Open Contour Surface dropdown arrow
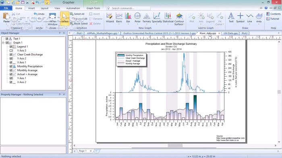282x158 pixels. [x=184, y=24]
